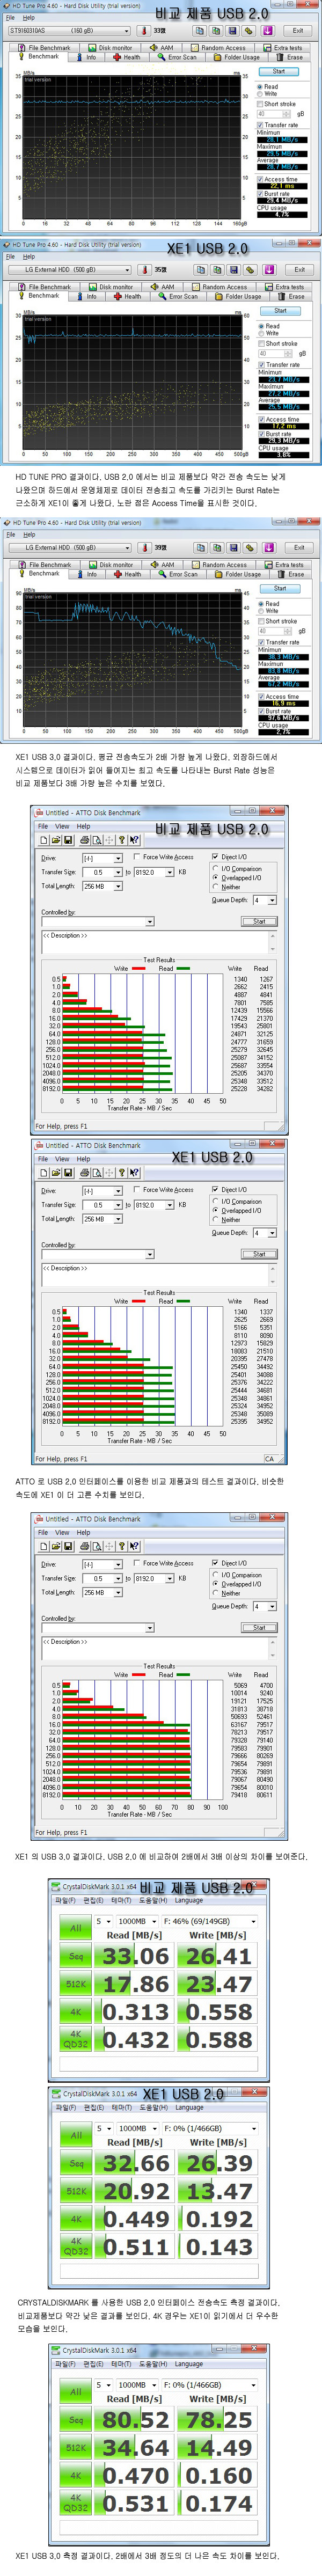322x2576 pixels.
Task: Click purple arrow icon in 35°C HD Tune window
Action: [x=270, y=269]
